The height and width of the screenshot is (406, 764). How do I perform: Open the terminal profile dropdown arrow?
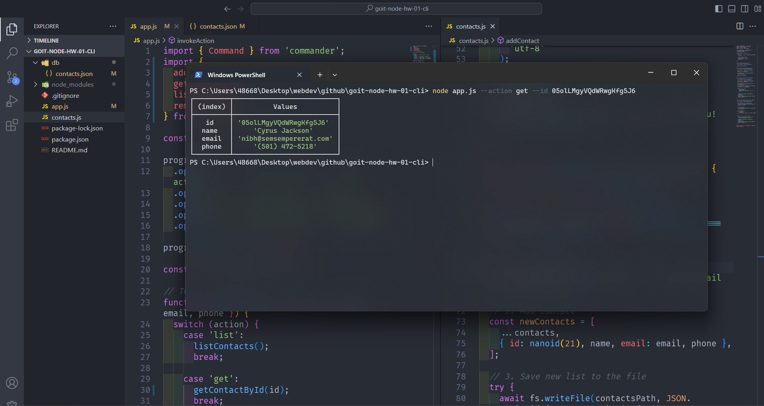click(335, 75)
